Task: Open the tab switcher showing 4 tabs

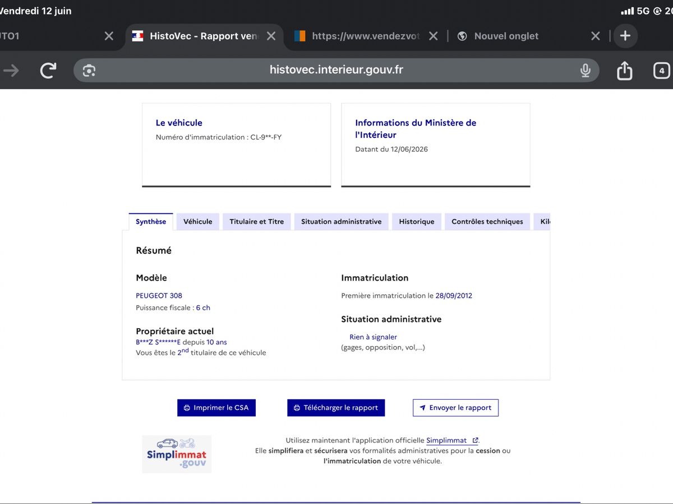Action: 662,71
